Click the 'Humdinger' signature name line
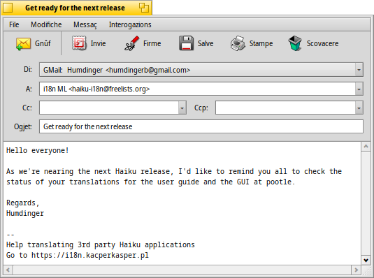The height and width of the screenshot is (278, 374). (25, 213)
